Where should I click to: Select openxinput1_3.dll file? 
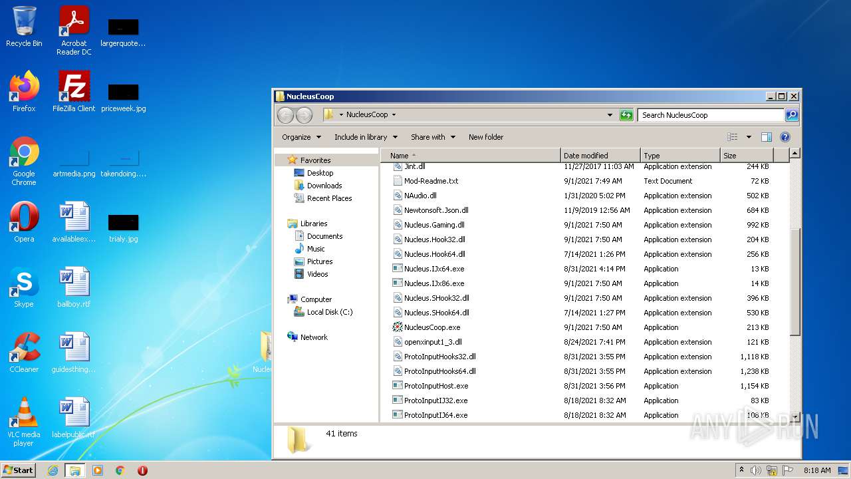(433, 342)
